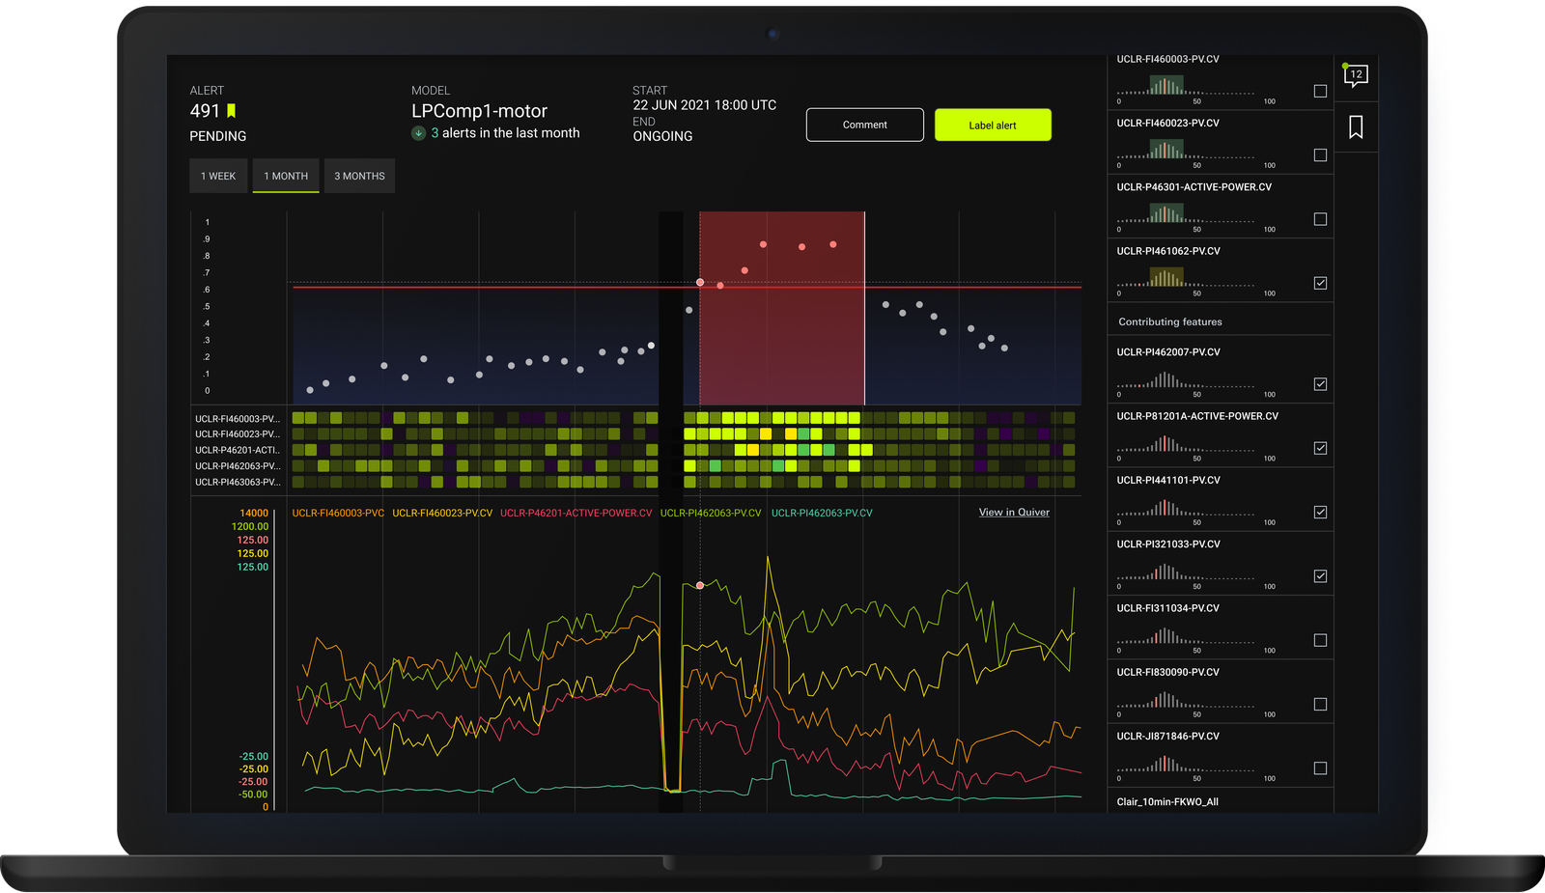Click the alert number 491

coord(205,111)
